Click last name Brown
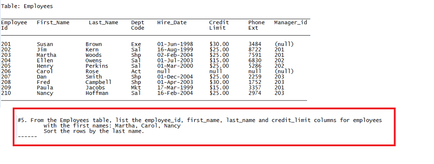Viewport: 434px width, 164px height. pos(94,44)
